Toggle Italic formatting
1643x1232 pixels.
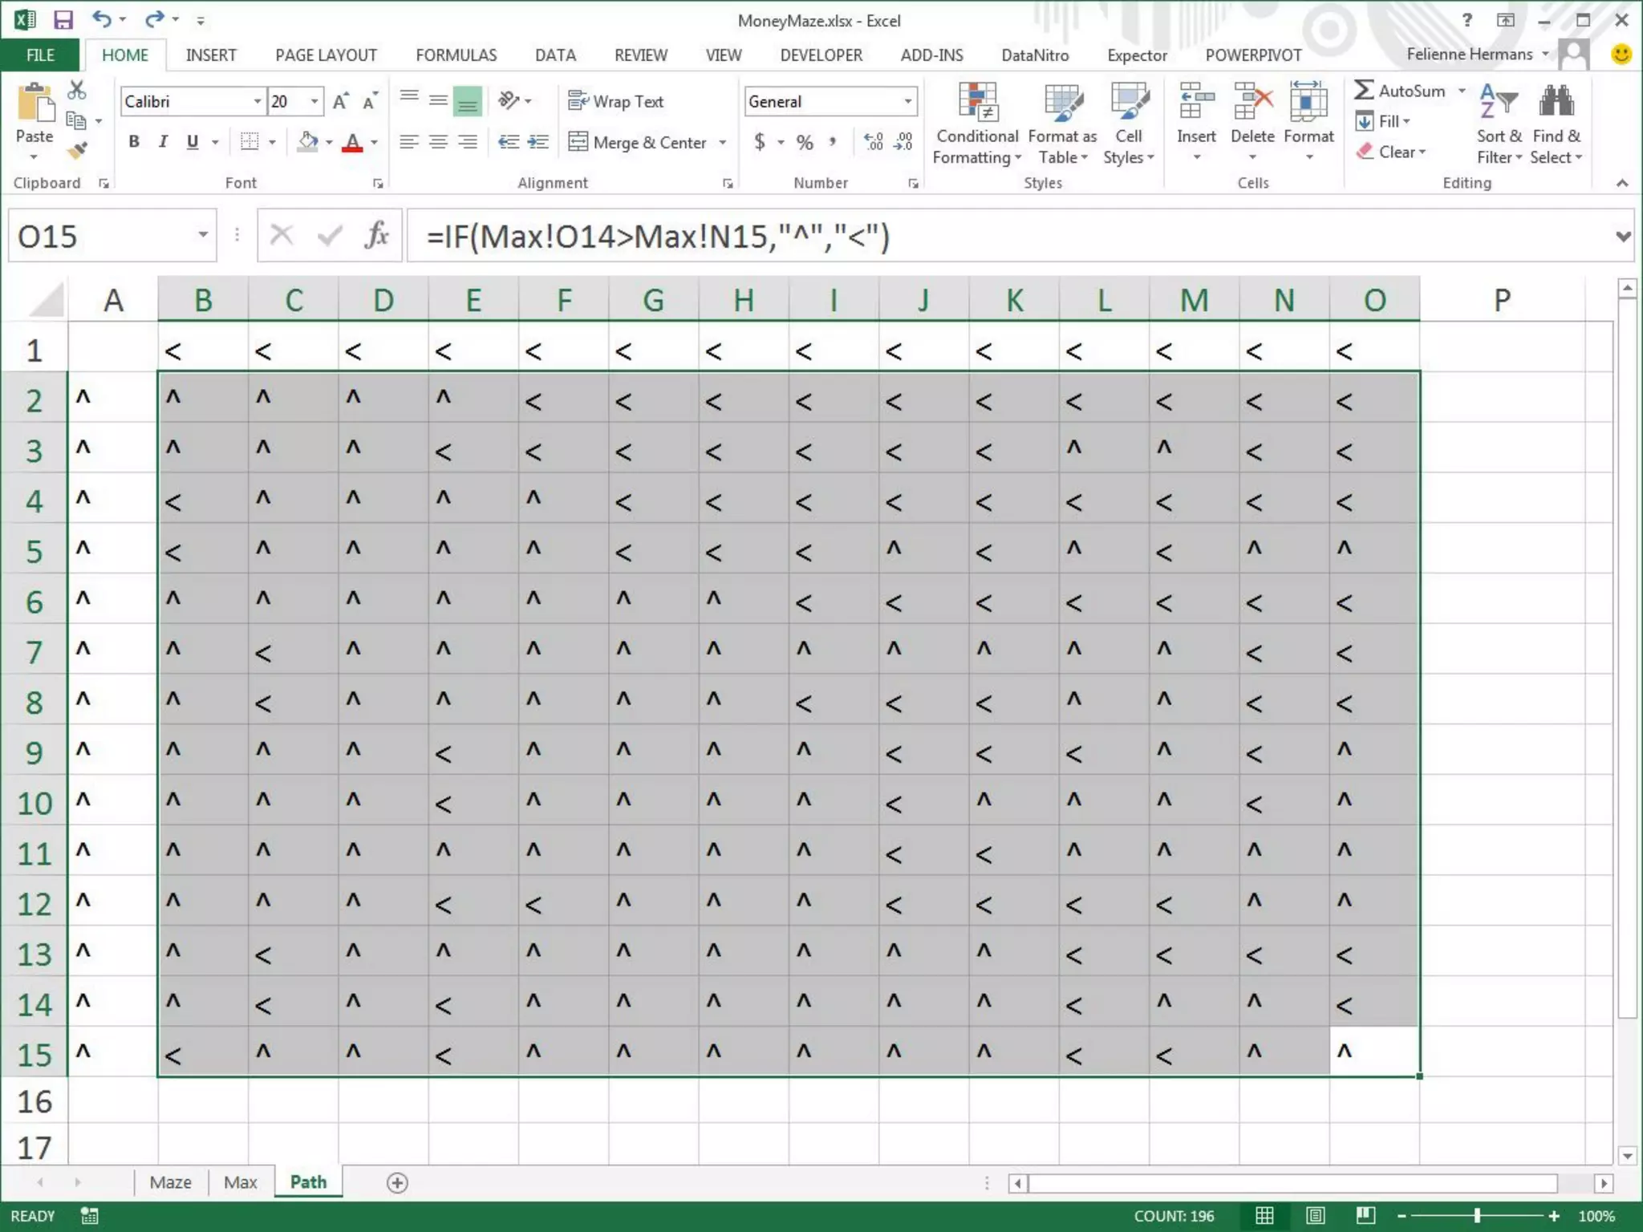tap(163, 142)
